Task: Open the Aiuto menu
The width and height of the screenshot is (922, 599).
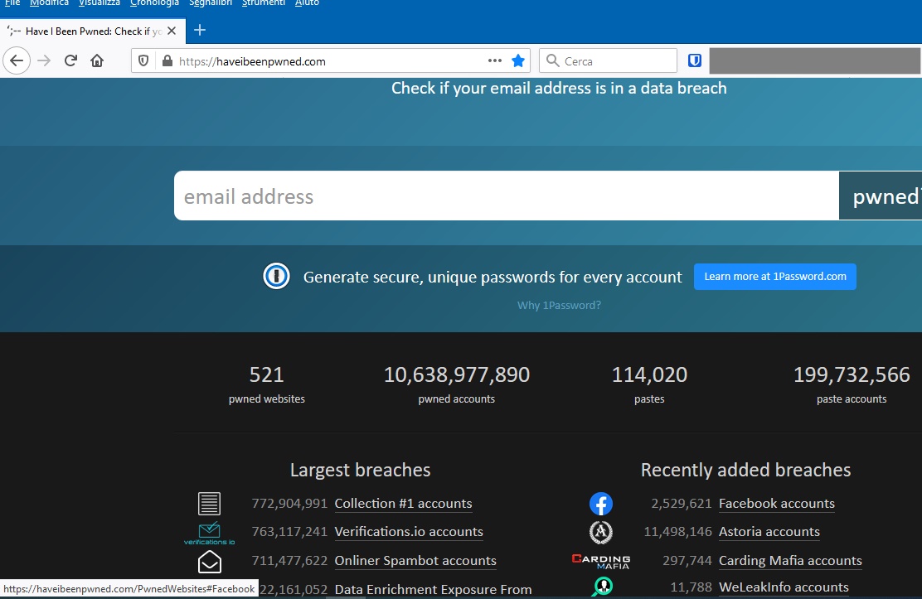Action: tap(307, 3)
